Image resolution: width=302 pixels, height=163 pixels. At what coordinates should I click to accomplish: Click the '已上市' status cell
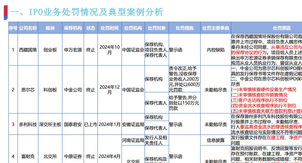click(x=91, y=124)
